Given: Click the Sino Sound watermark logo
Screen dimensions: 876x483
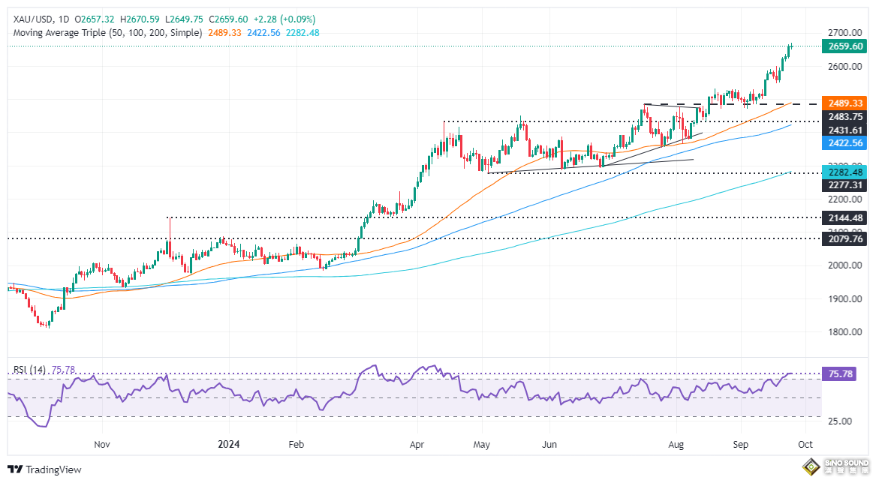Looking at the screenshot, I should (834, 469).
